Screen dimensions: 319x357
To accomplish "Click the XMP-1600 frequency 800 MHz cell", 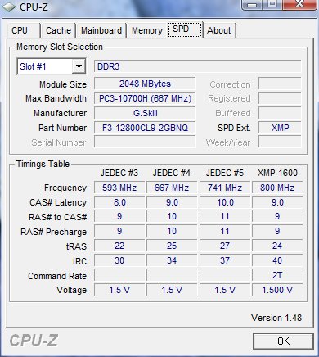I will (x=277, y=188).
